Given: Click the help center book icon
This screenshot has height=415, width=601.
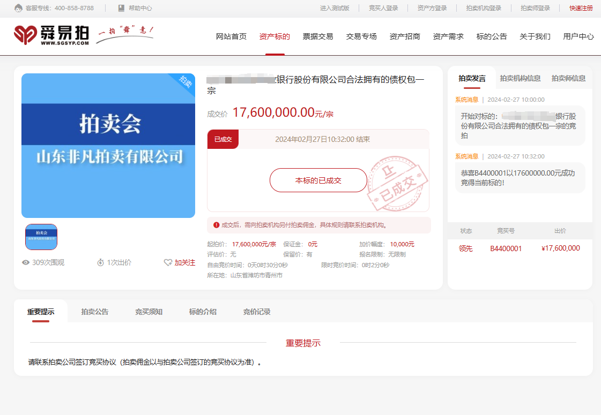Looking at the screenshot, I should [x=122, y=8].
